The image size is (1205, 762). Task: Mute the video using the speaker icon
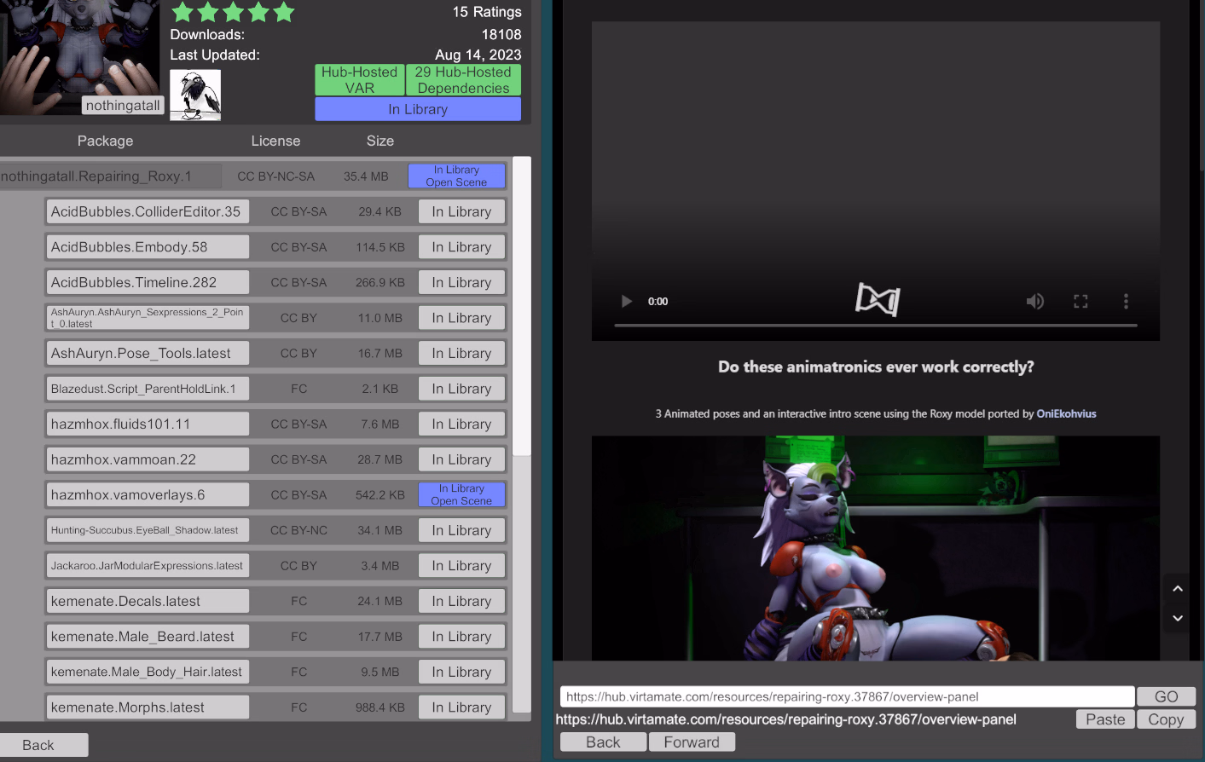point(1034,301)
